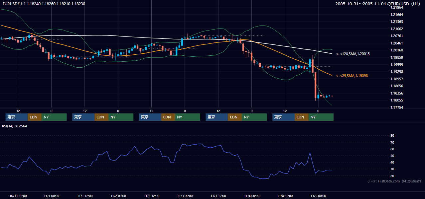Select the 11/1 12:00 time axis label

coord(84,196)
